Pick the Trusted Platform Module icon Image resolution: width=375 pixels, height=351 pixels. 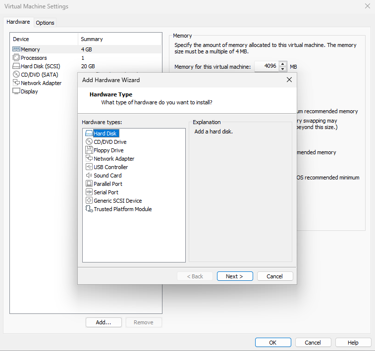tap(89, 209)
